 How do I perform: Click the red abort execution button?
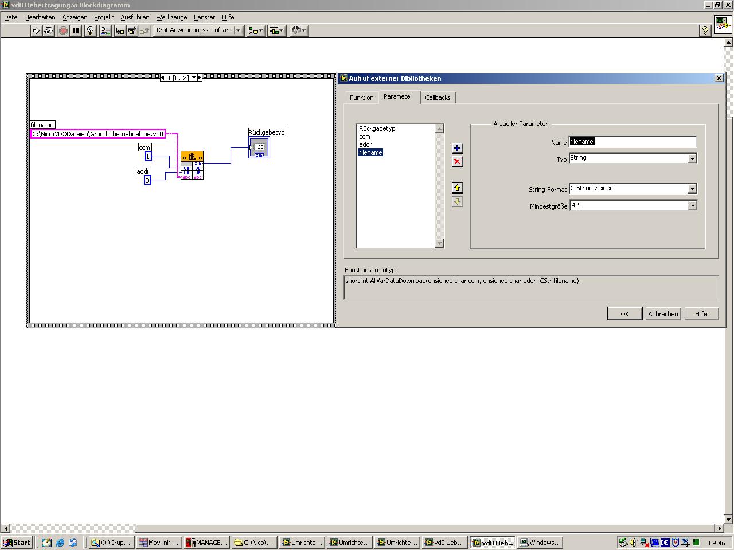(x=63, y=30)
